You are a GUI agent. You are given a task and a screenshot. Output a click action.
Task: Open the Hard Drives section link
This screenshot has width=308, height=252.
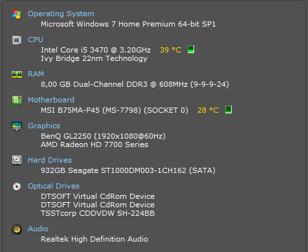point(50,160)
